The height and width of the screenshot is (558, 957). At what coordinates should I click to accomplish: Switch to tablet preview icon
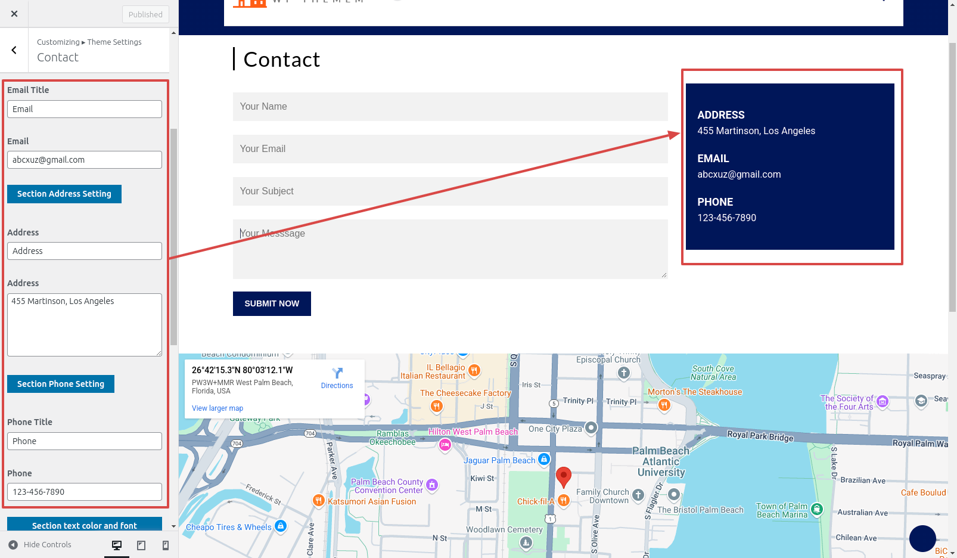(x=141, y=545)
